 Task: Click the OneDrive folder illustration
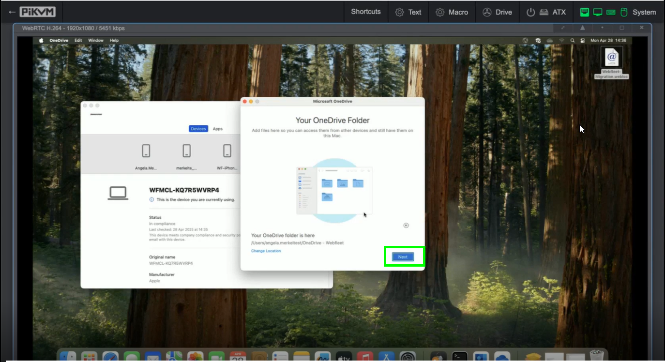click(x=334, y=190)
